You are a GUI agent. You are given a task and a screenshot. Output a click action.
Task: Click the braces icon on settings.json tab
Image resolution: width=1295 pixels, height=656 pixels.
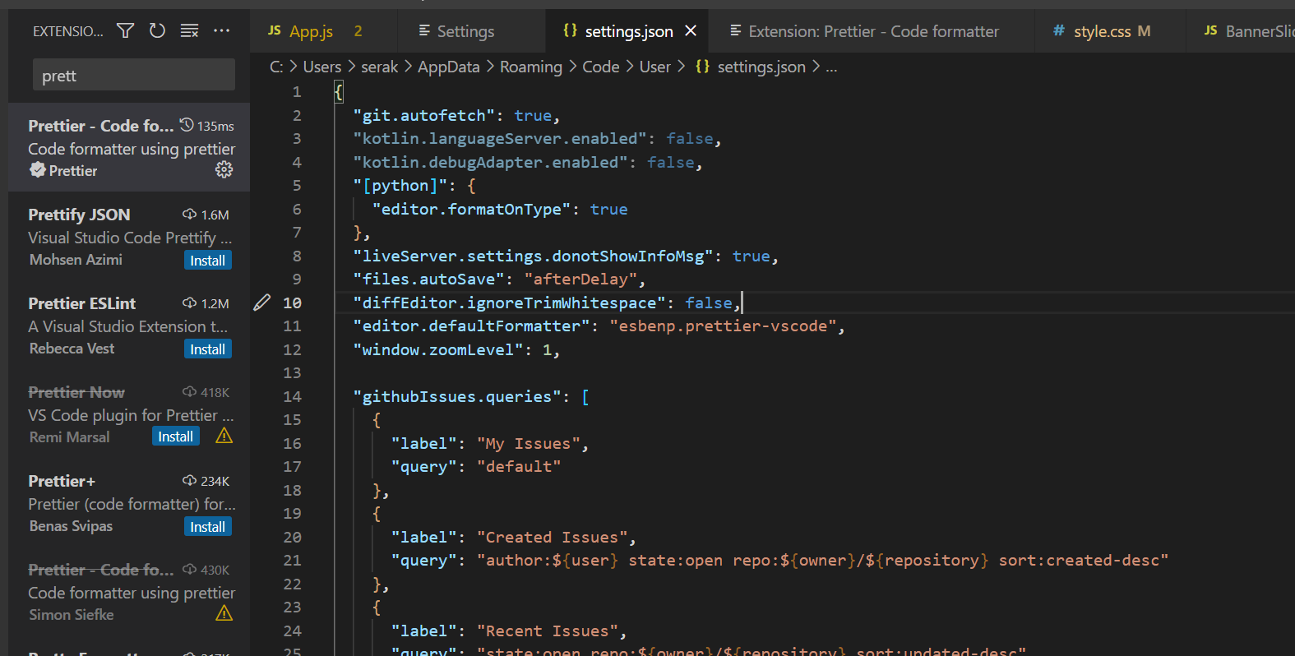[570, 30]
